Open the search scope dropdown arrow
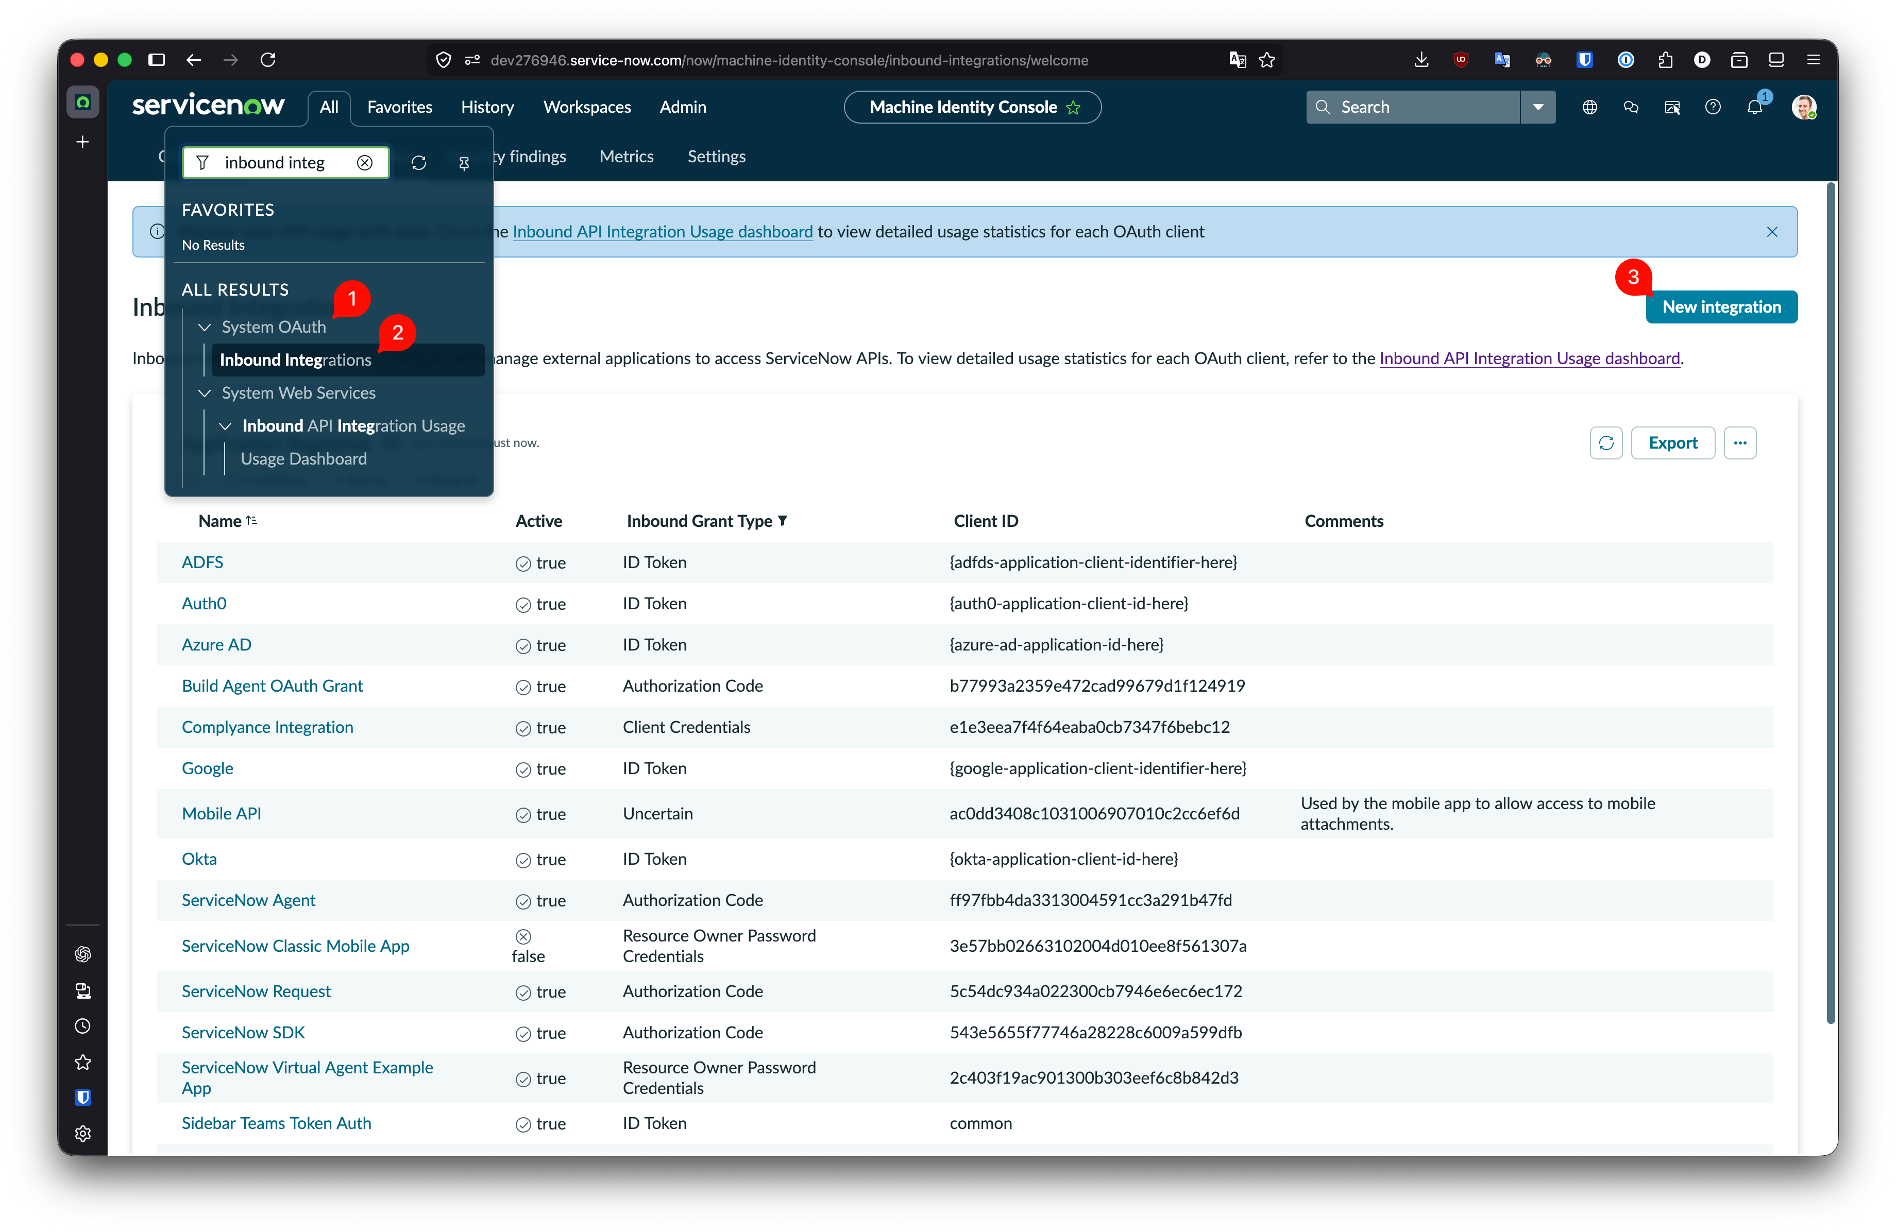This screenshot has height=1232, width=1896. pos(1537,107)
